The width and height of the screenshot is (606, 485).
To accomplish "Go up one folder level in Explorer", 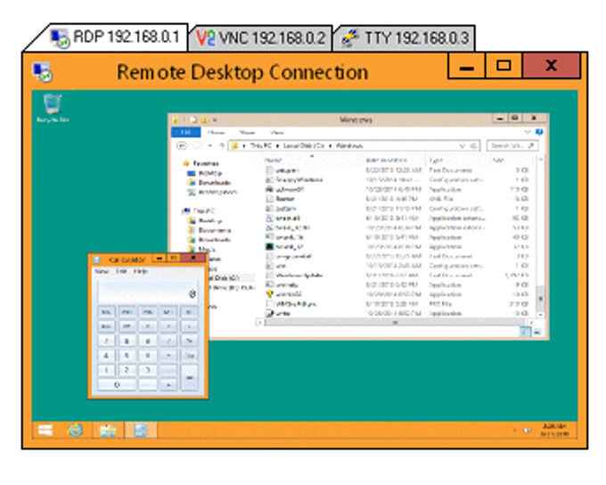I will point(222,146).
